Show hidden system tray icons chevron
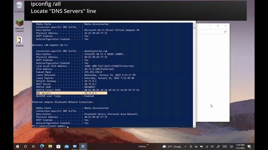268x150 pixels. (x=186, y=146)
